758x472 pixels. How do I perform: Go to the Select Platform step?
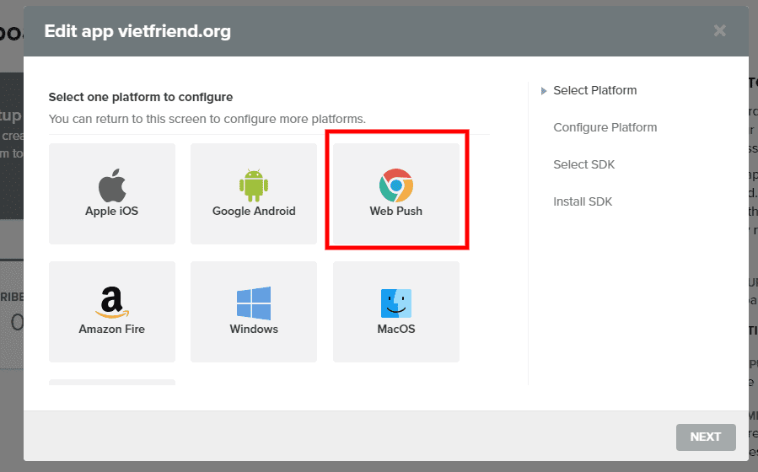(594, 90)
